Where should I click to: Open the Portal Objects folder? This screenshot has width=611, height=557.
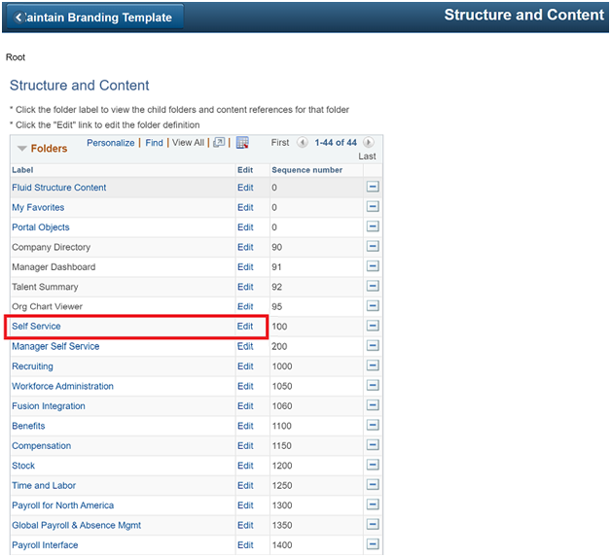pyautogui.click(x=41, y=227)
